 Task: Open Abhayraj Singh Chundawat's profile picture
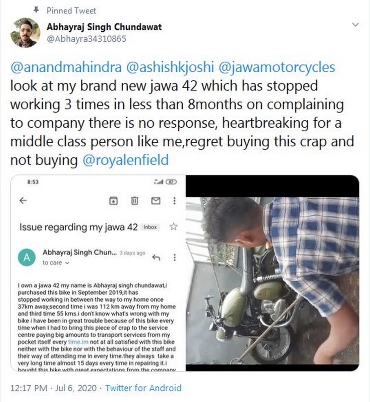click(x=25, y=32)
